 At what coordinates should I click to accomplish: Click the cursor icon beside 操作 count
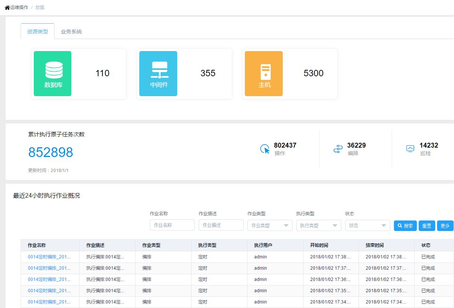click(x=265, y=149)
